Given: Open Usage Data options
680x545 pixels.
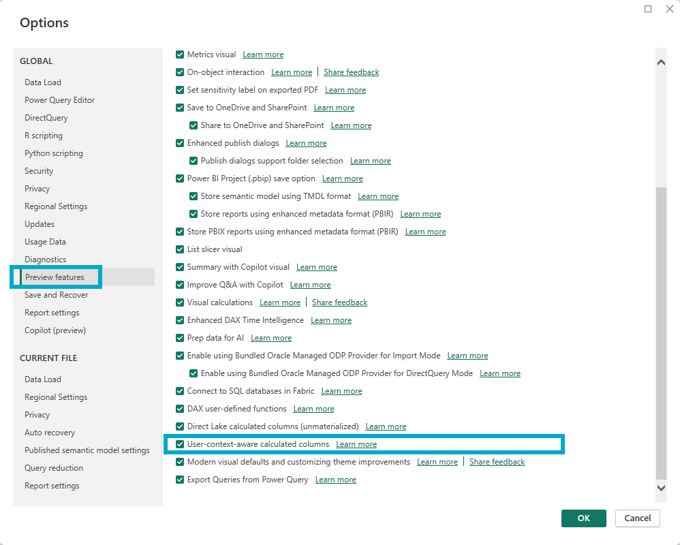Looking at the screenshot, I should pos(45,242).
